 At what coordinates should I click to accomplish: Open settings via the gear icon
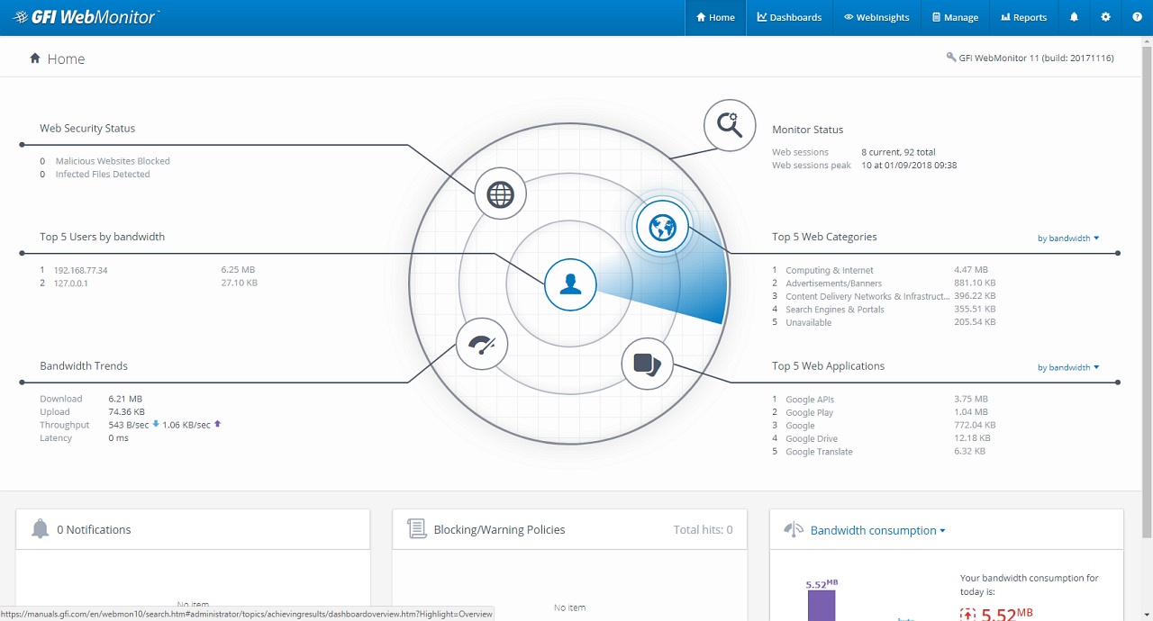(x=1106, y=17)
